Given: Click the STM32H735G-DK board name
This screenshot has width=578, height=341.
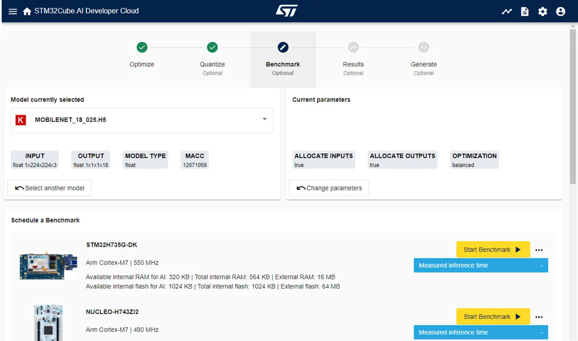Looking at the screenshot, I should pos(112,245).
